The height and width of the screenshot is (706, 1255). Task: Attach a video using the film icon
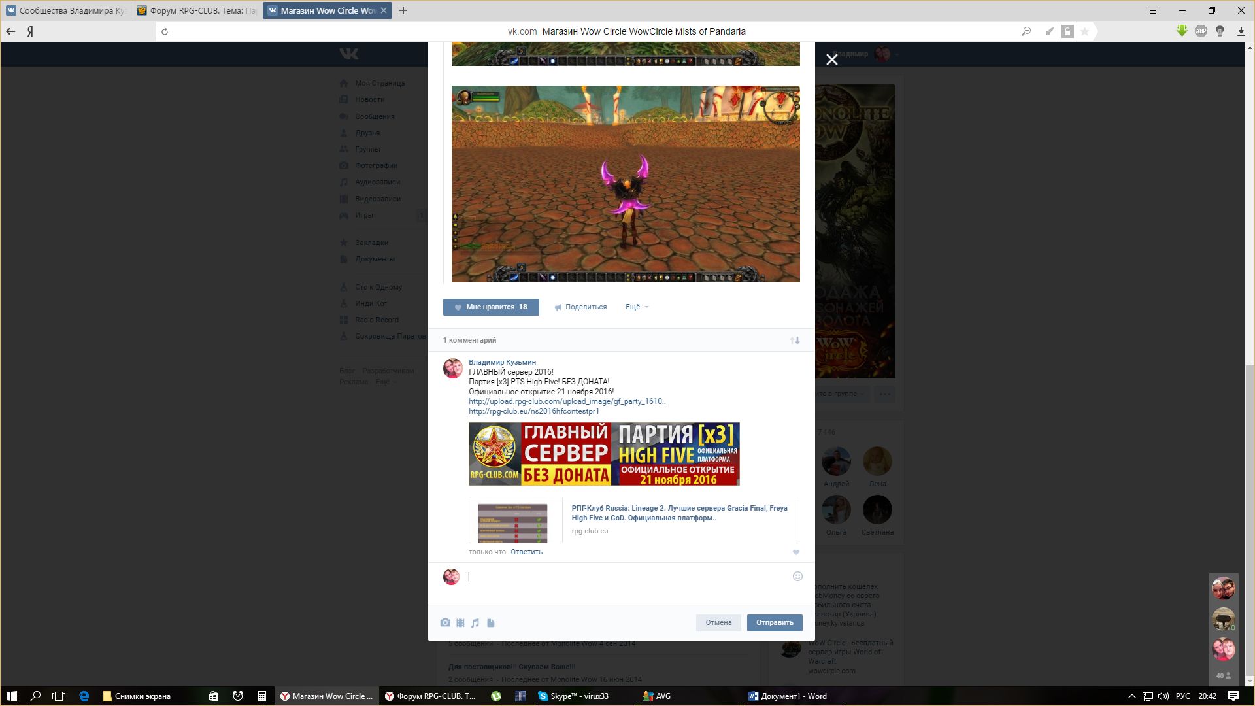coord(460,623)
